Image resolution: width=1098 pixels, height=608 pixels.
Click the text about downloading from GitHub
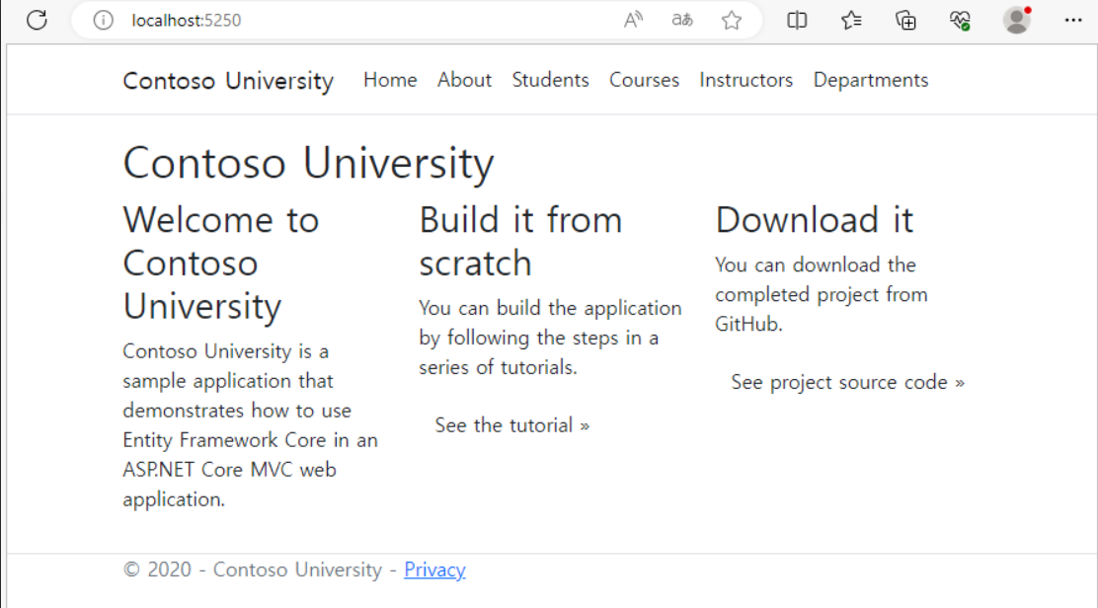(x=822, y=294)
